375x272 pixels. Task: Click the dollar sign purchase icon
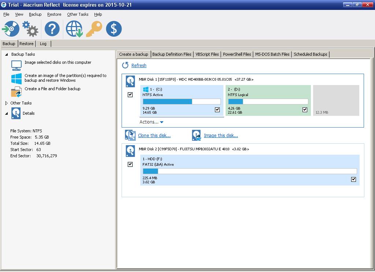[114, 29]
